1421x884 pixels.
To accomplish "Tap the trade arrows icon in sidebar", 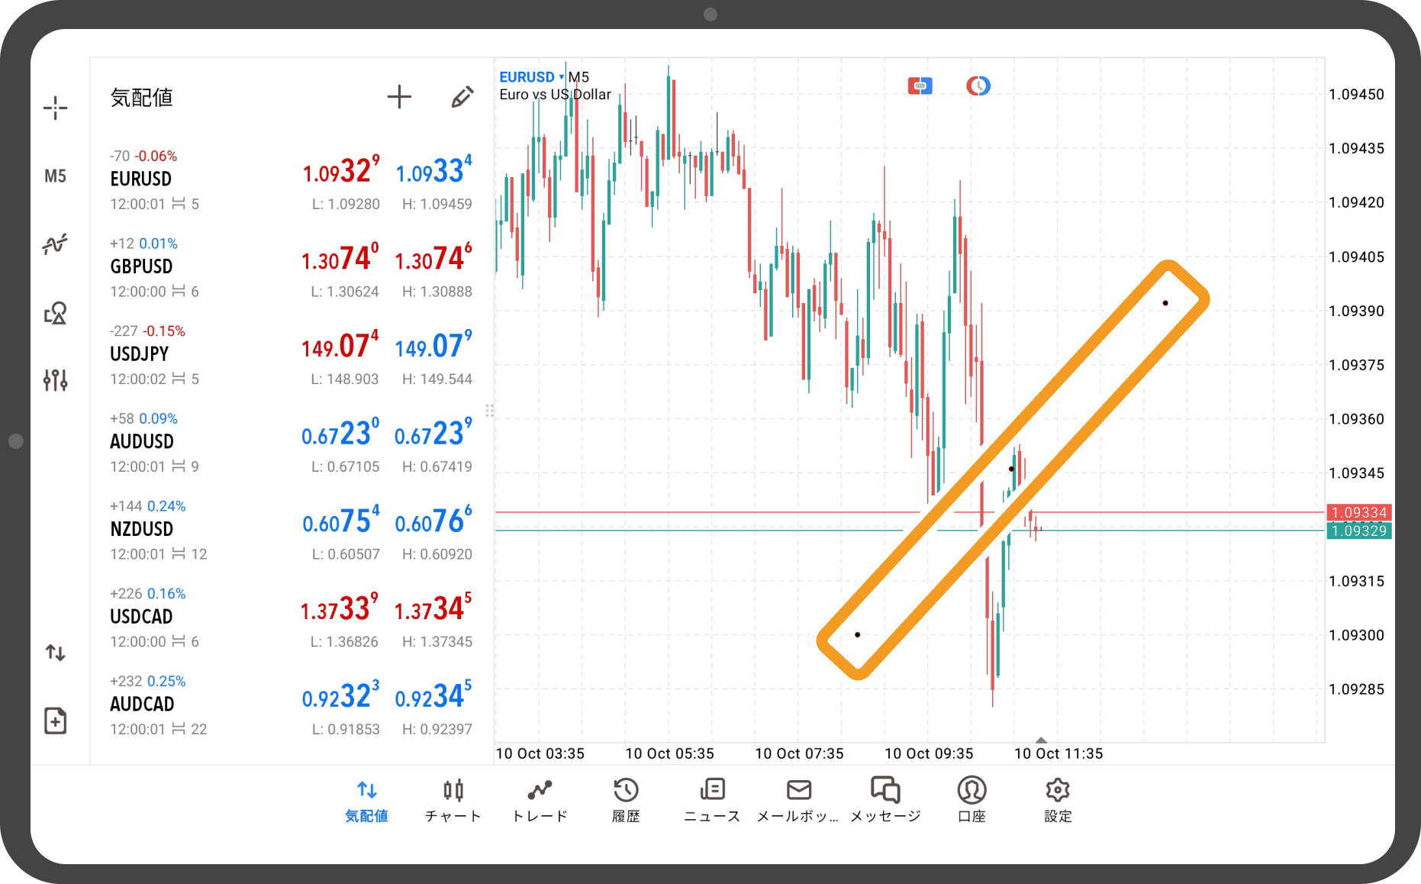I will point(55,653).
